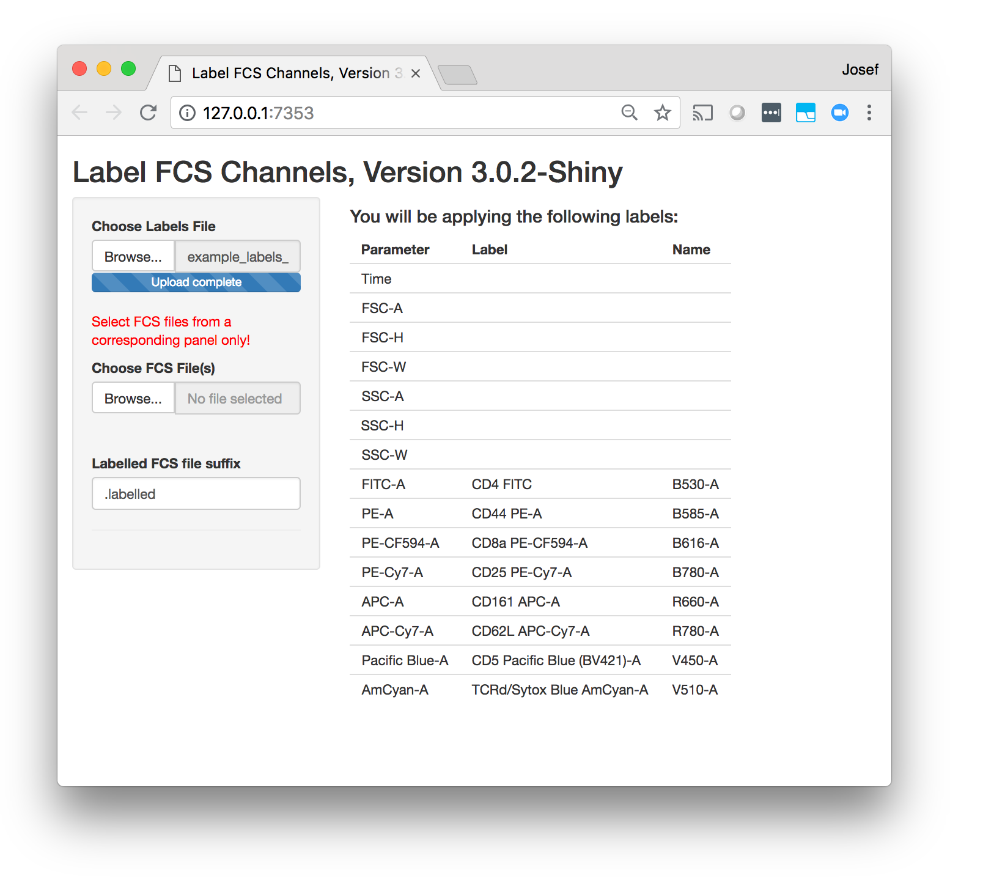Click the red Select FCS files warning text

(x=171, y=331)
